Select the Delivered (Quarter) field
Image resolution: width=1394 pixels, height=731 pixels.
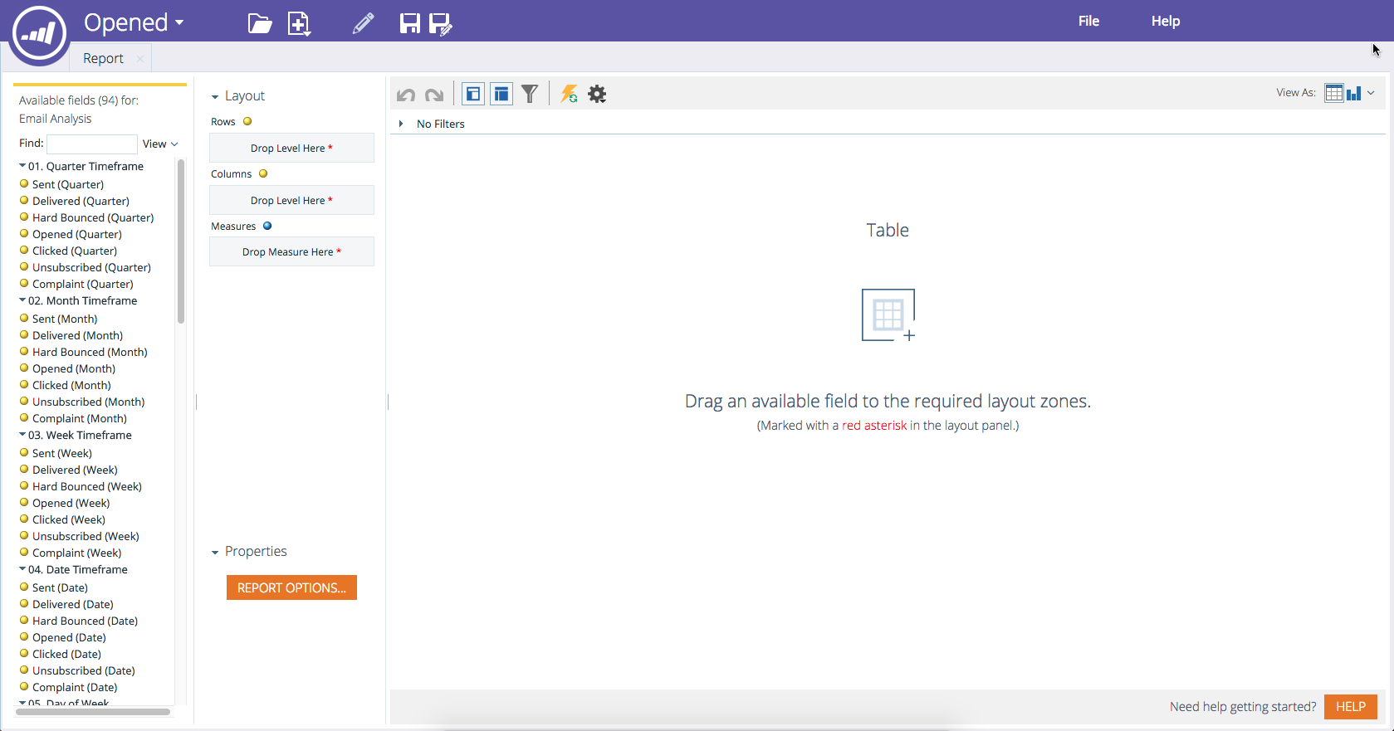click(81, 201)
